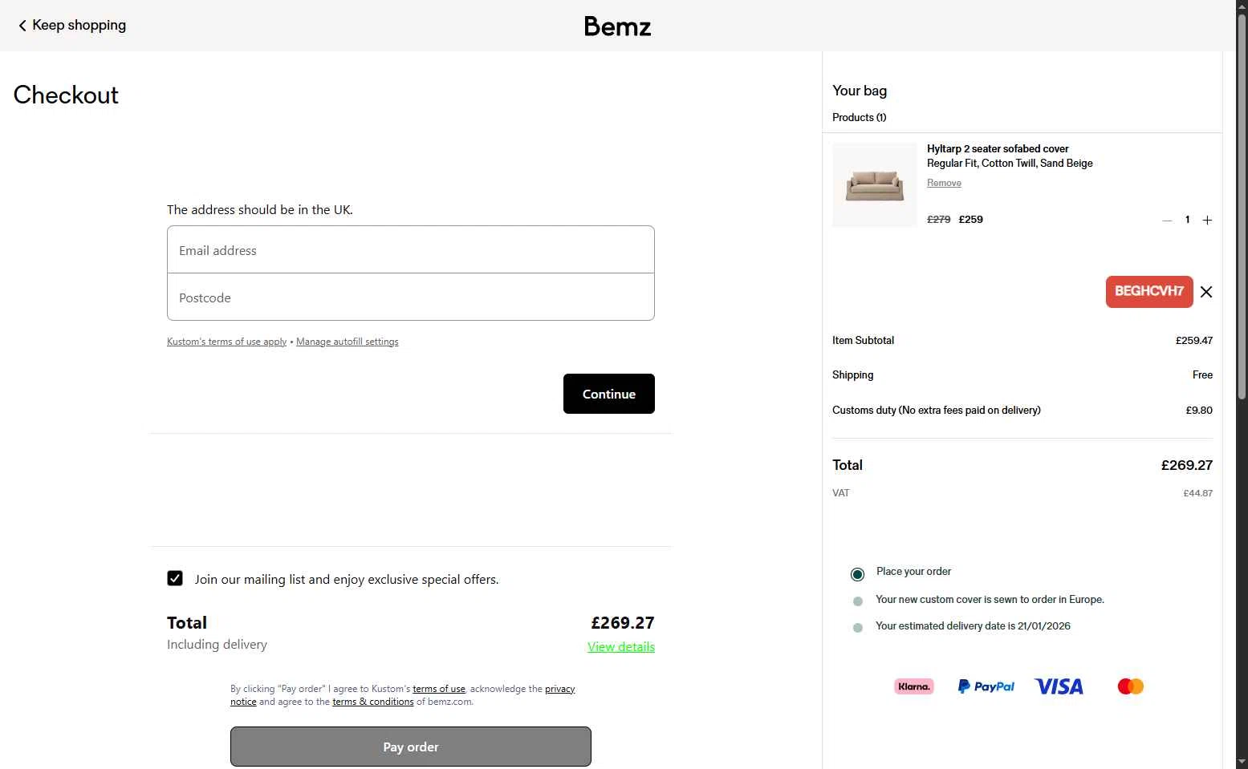Focus the Postcode field
This screenshot has height=769, width=1248.
click(411, 297)
